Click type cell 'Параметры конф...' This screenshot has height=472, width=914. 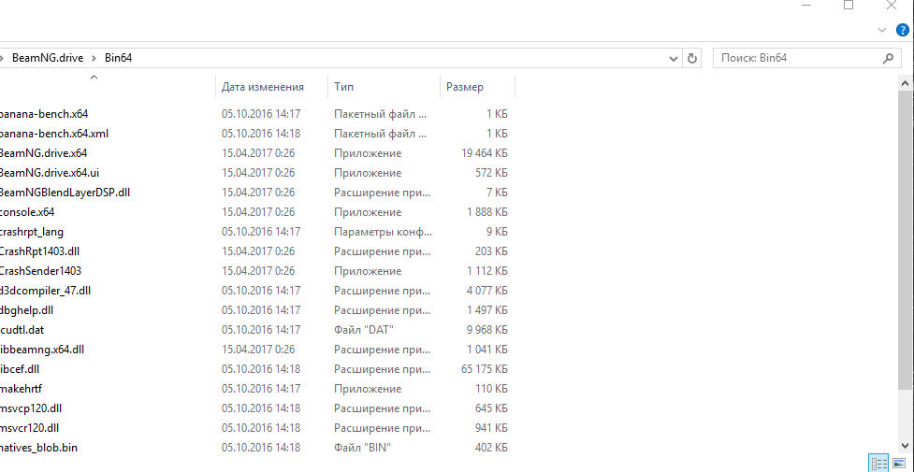(x=383, y=232)
